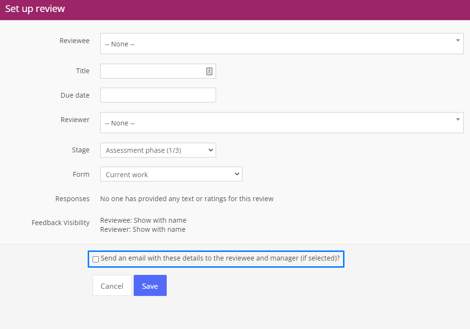Enable the send email to reviewee checkbox
Screen dimensions: 470x329
click(x=96, y=259)
